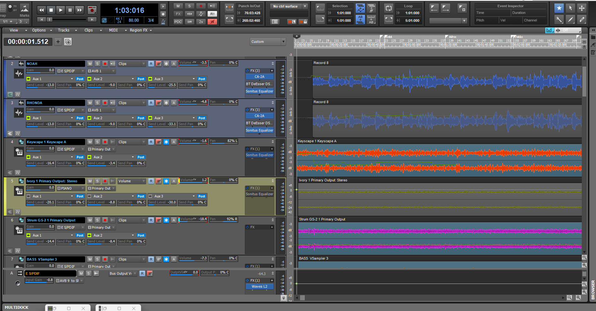Open the Tracks menu
The width and height of the screenshot is (596, 311).
67,30
